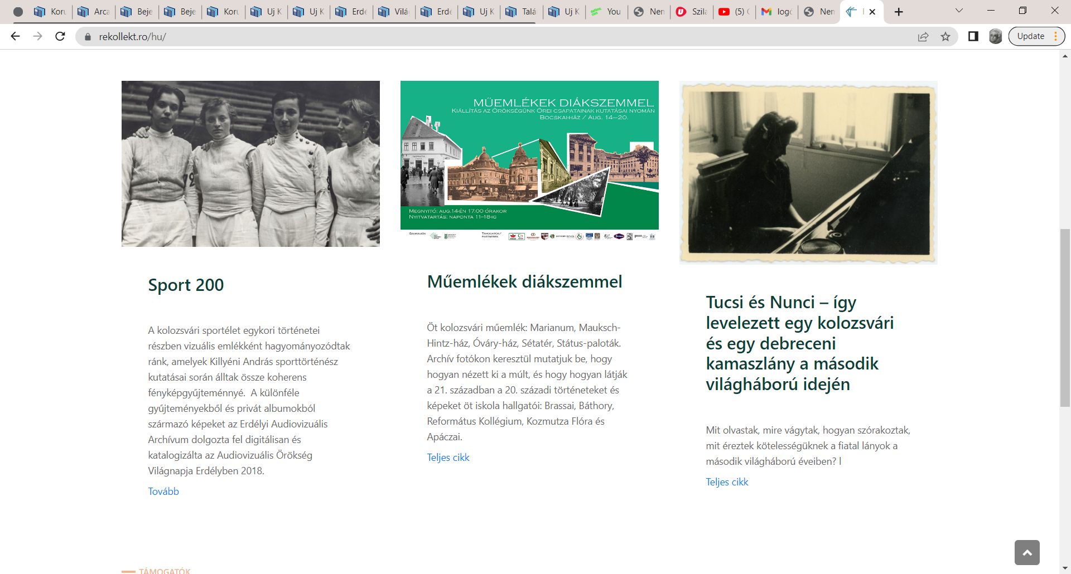Open the browser side panel

pyautogui.click(x=973, y=36)
